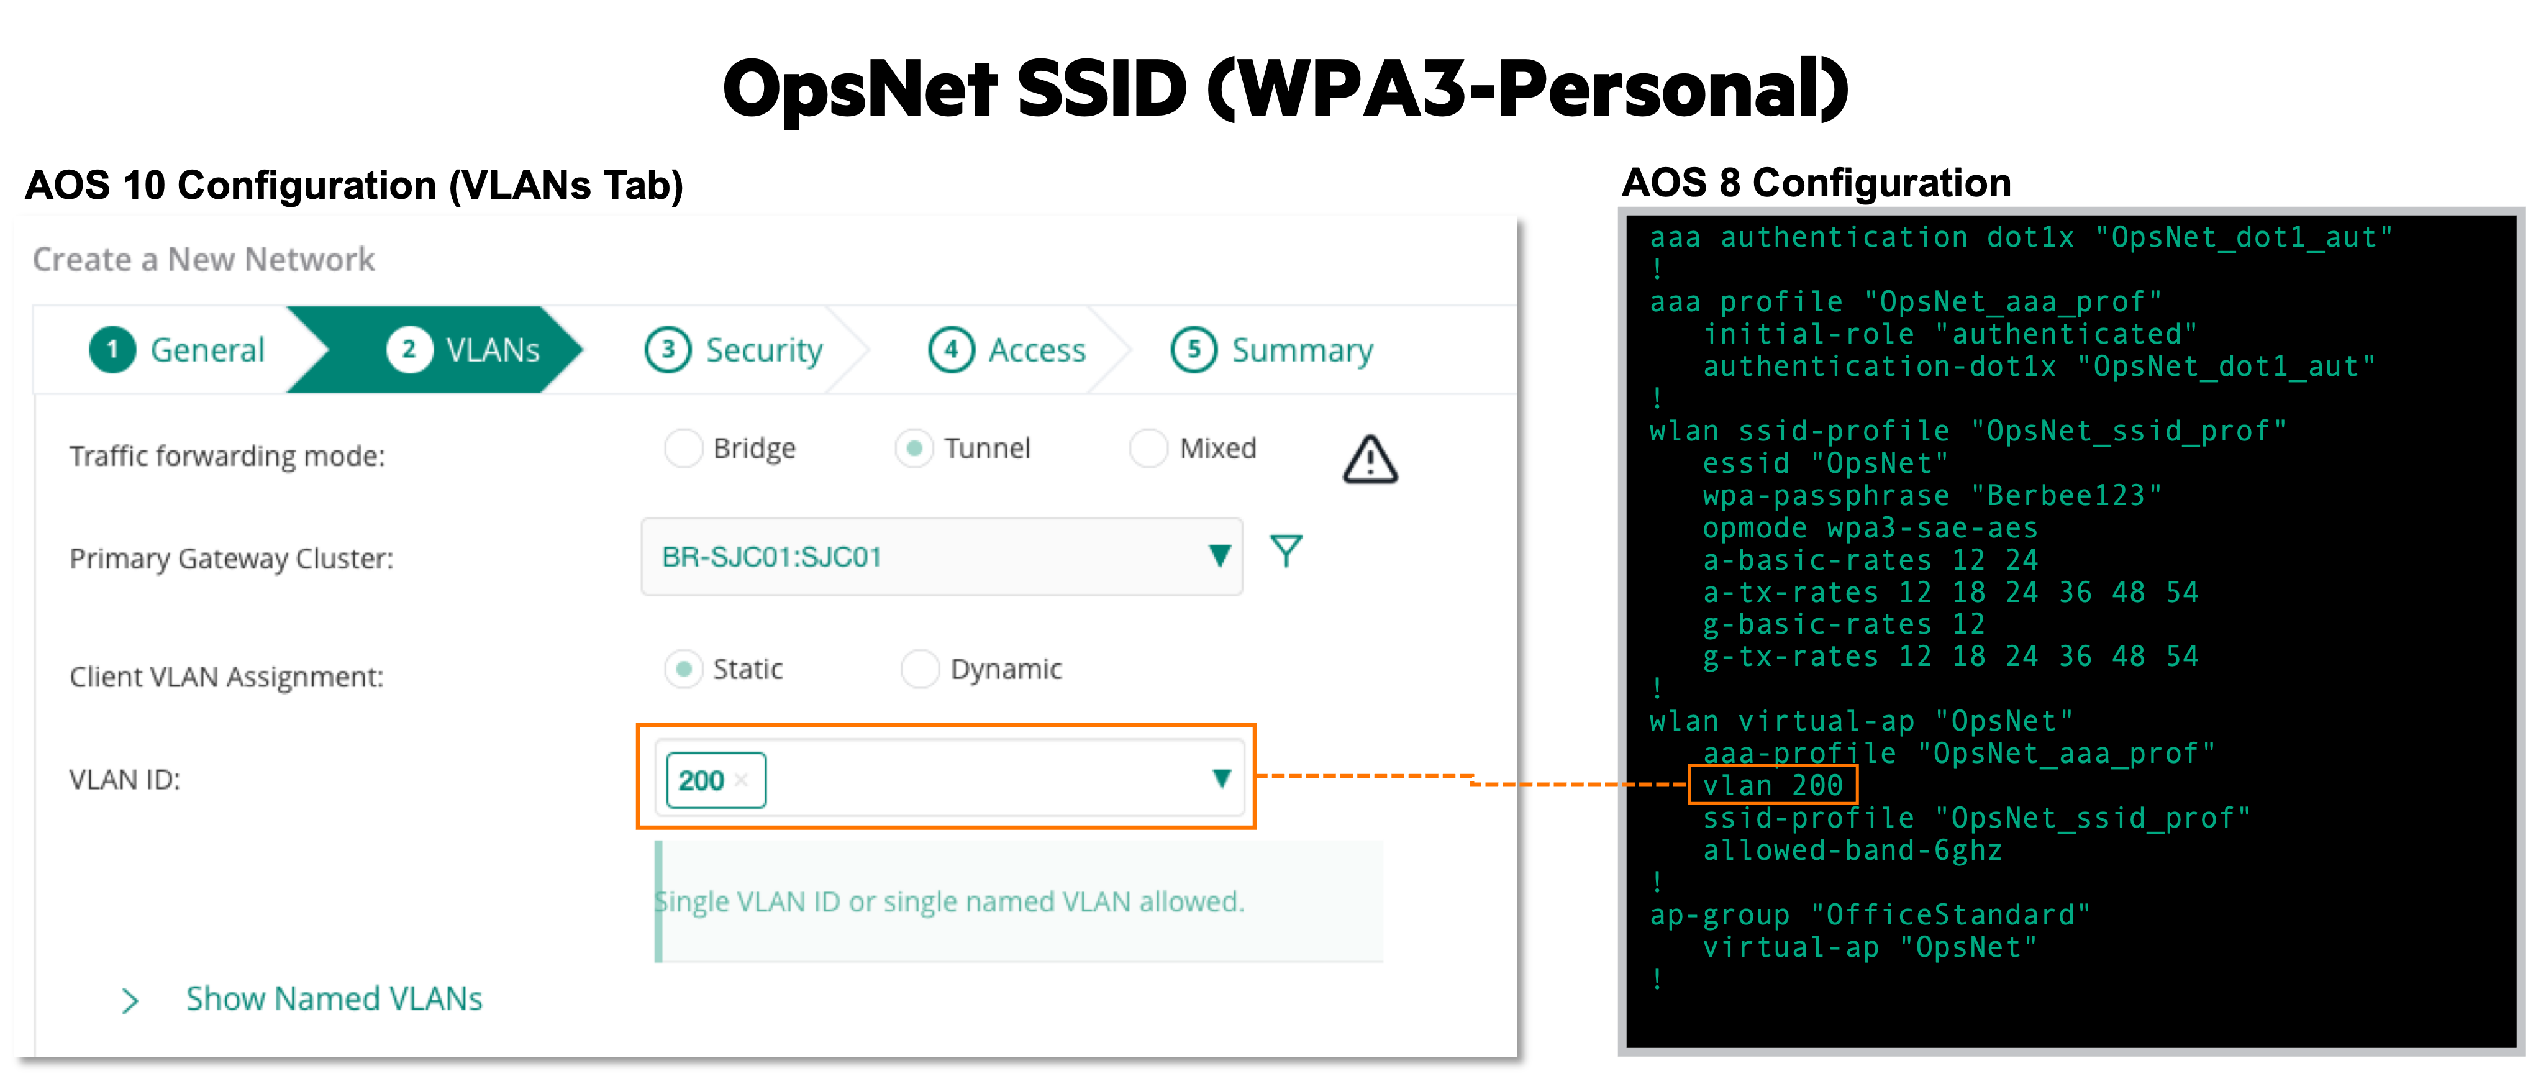This screenshot has width=2528, height=1076.
Task: Click the 'wpa-passphrase "Berbee123"' line
Action: [1932, 496]
